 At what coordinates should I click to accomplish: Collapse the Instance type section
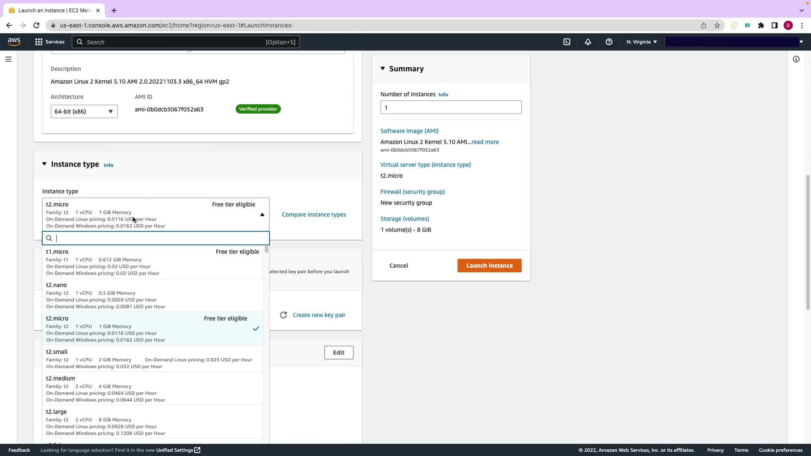click(44, 164)
